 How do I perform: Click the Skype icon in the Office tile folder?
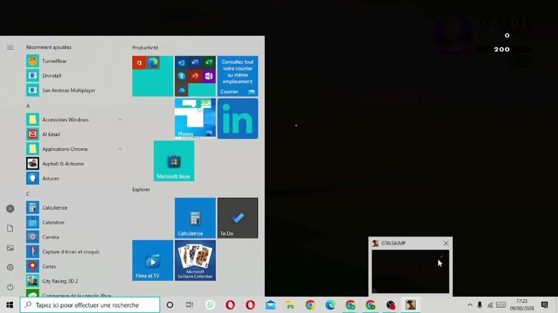182,76
